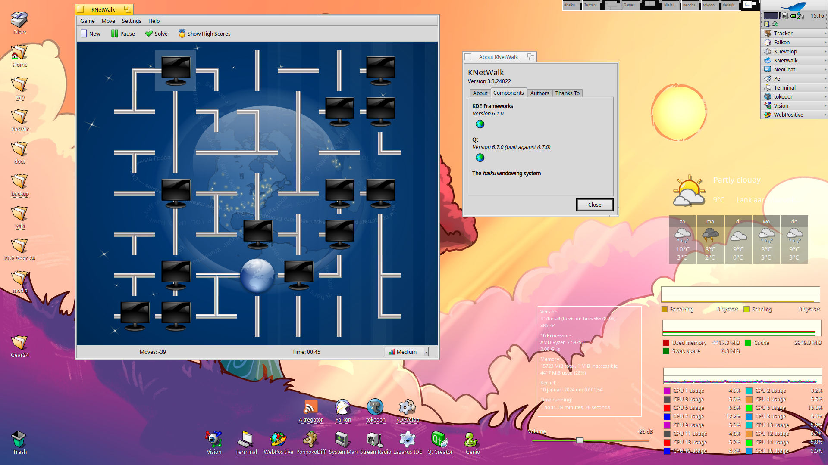Click the central globe server node

pos(257,276)
